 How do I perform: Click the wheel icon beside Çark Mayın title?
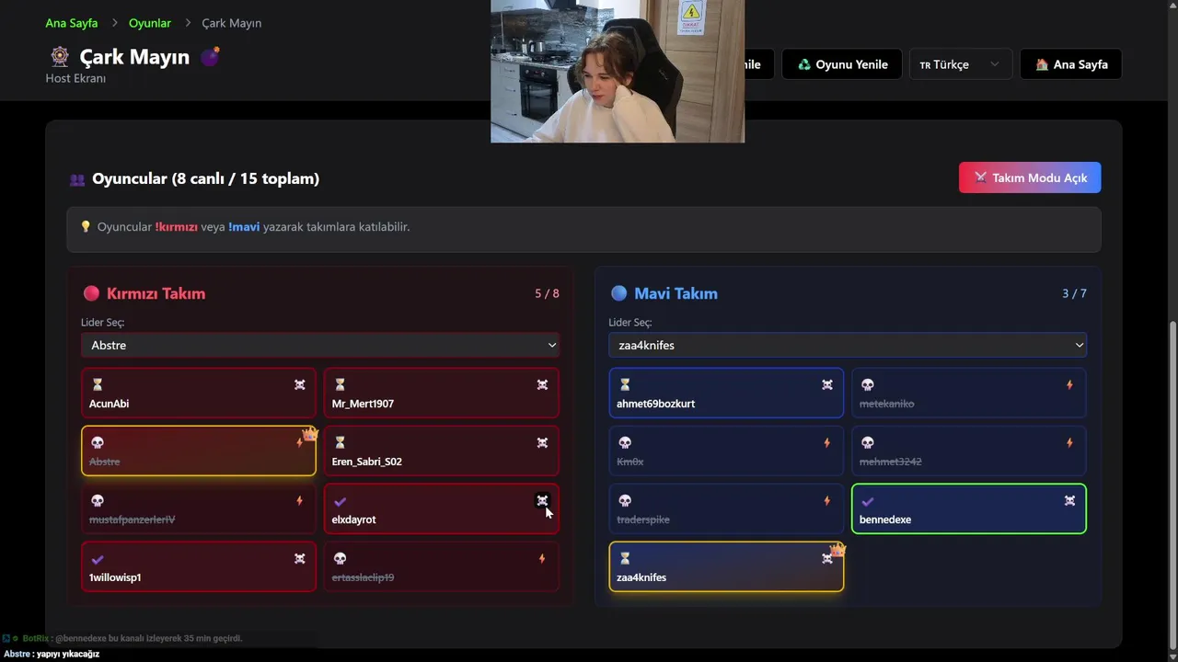pos(59,57)
